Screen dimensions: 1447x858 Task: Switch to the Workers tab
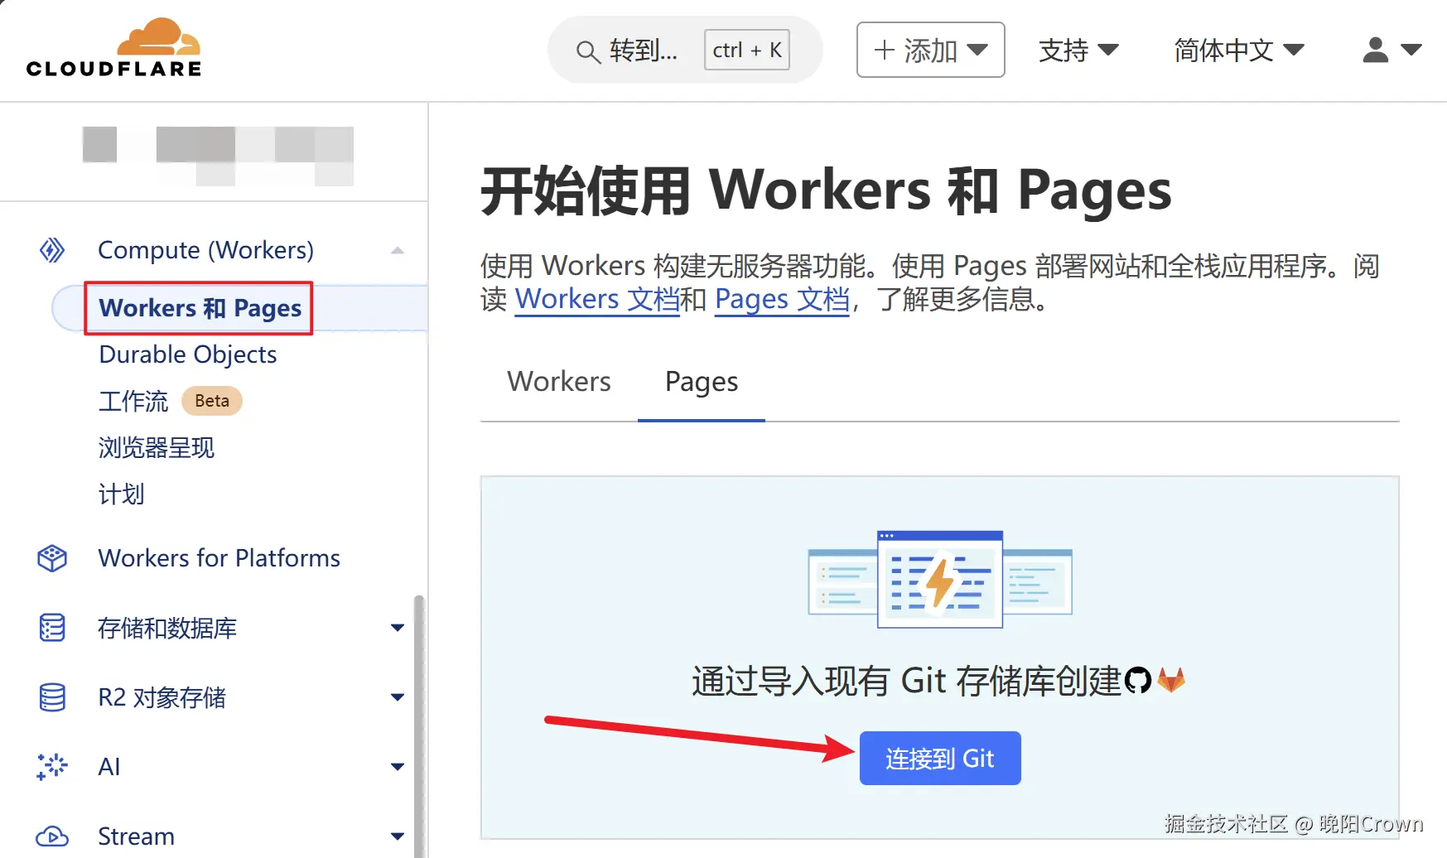tap(559, 381)
